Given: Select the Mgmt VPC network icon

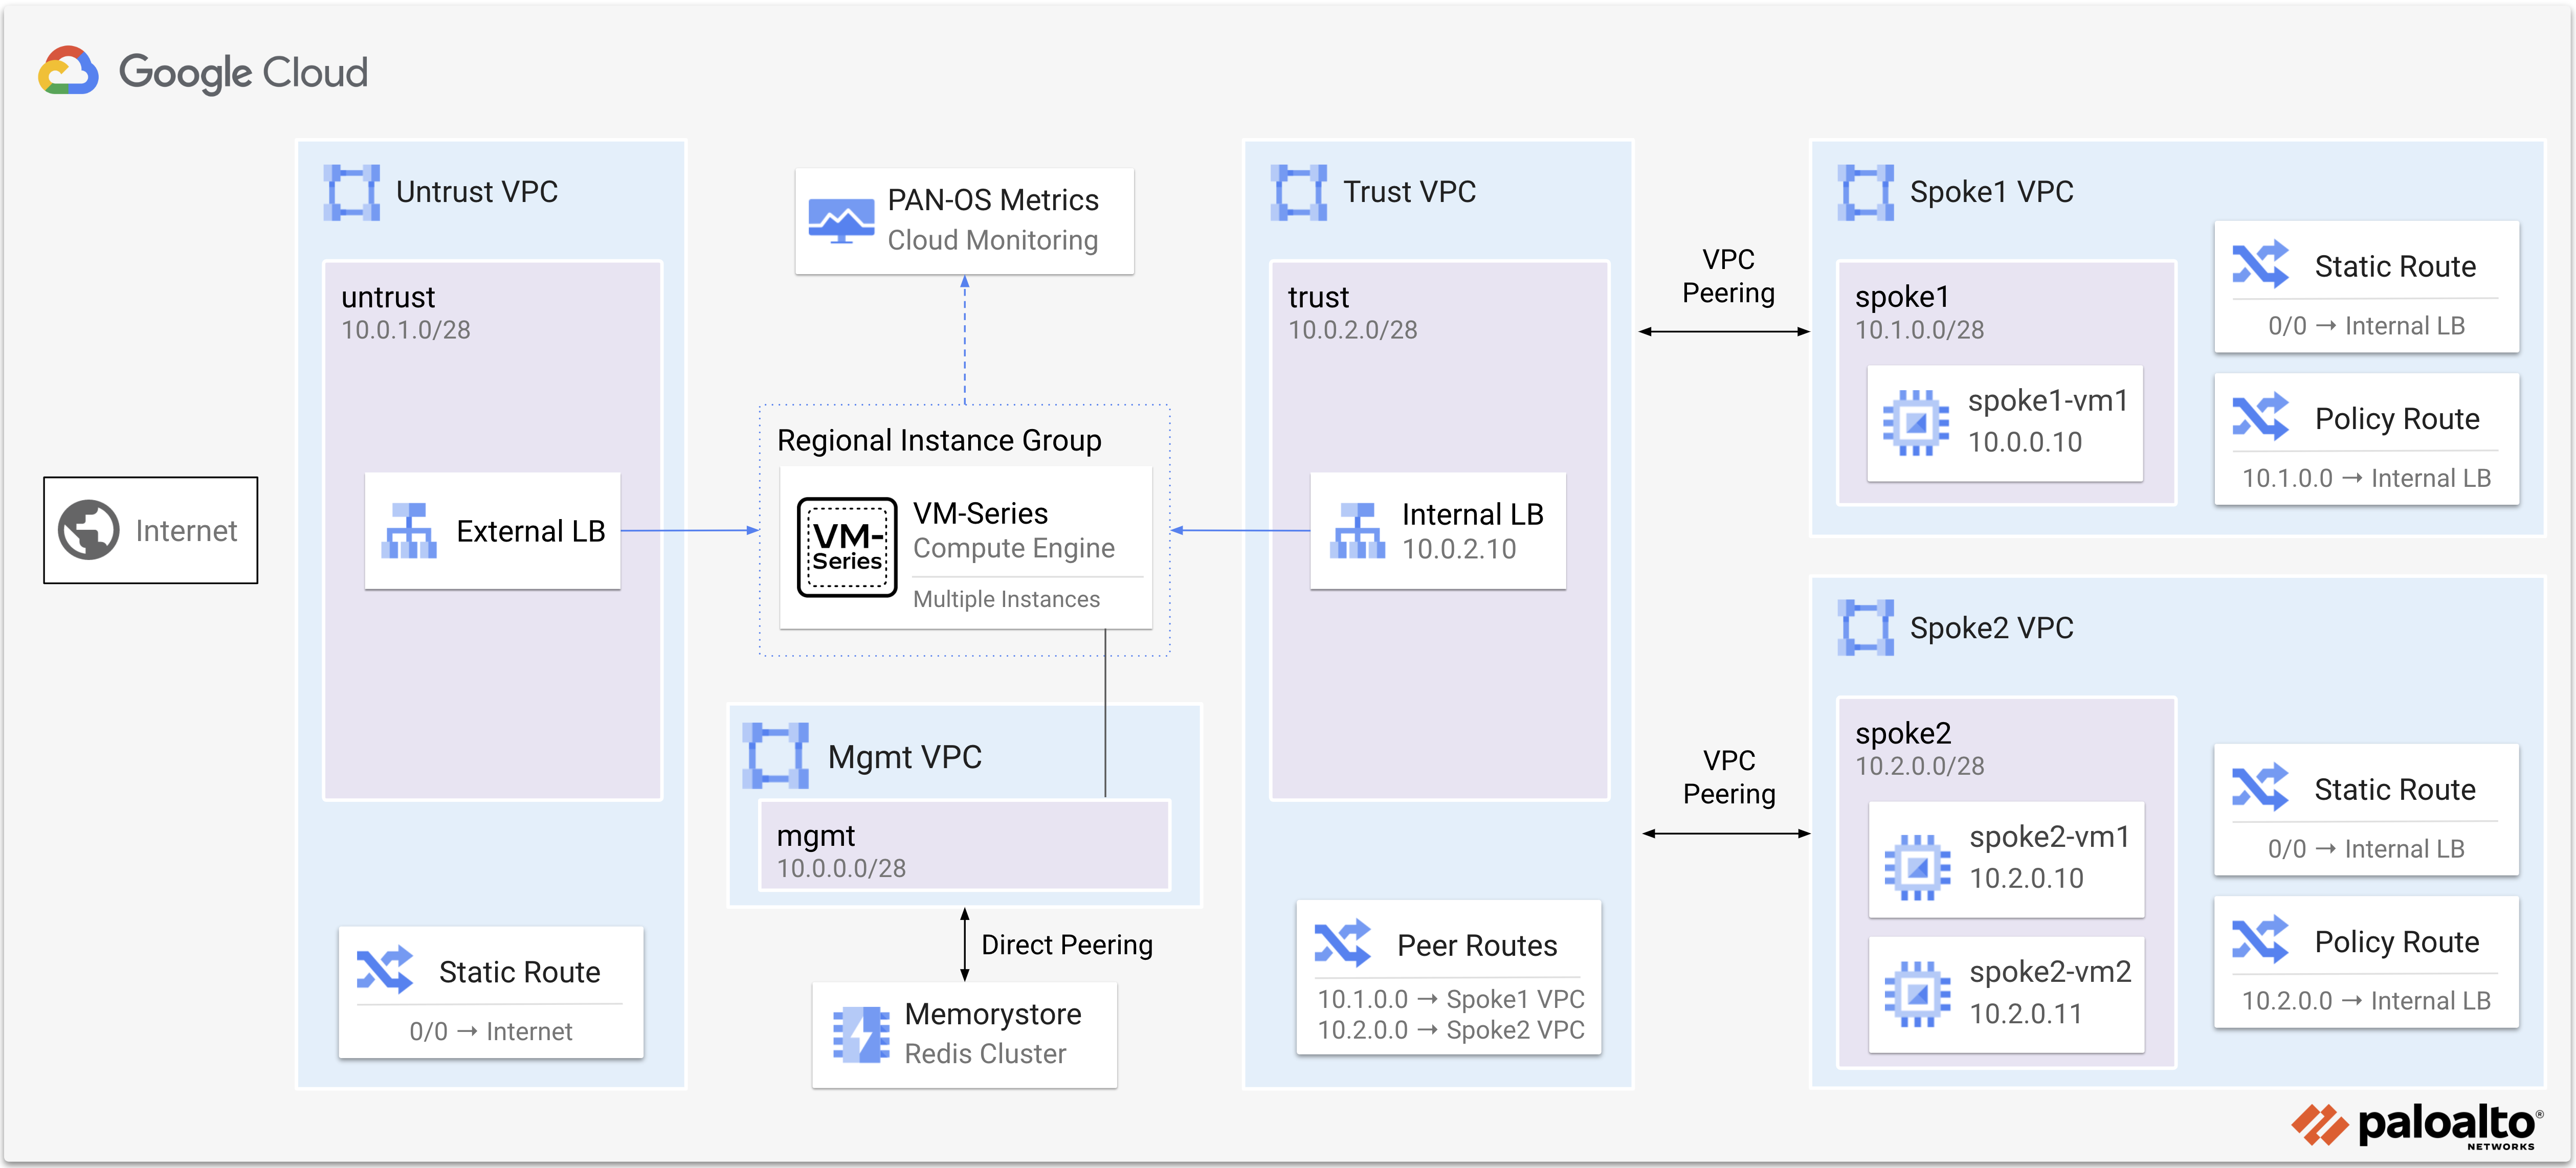Looking at the screenshot, I should coord(775,756).
